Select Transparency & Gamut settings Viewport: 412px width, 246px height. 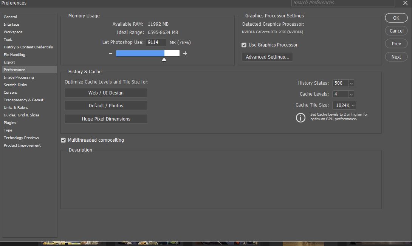click(x=23, y=100)
